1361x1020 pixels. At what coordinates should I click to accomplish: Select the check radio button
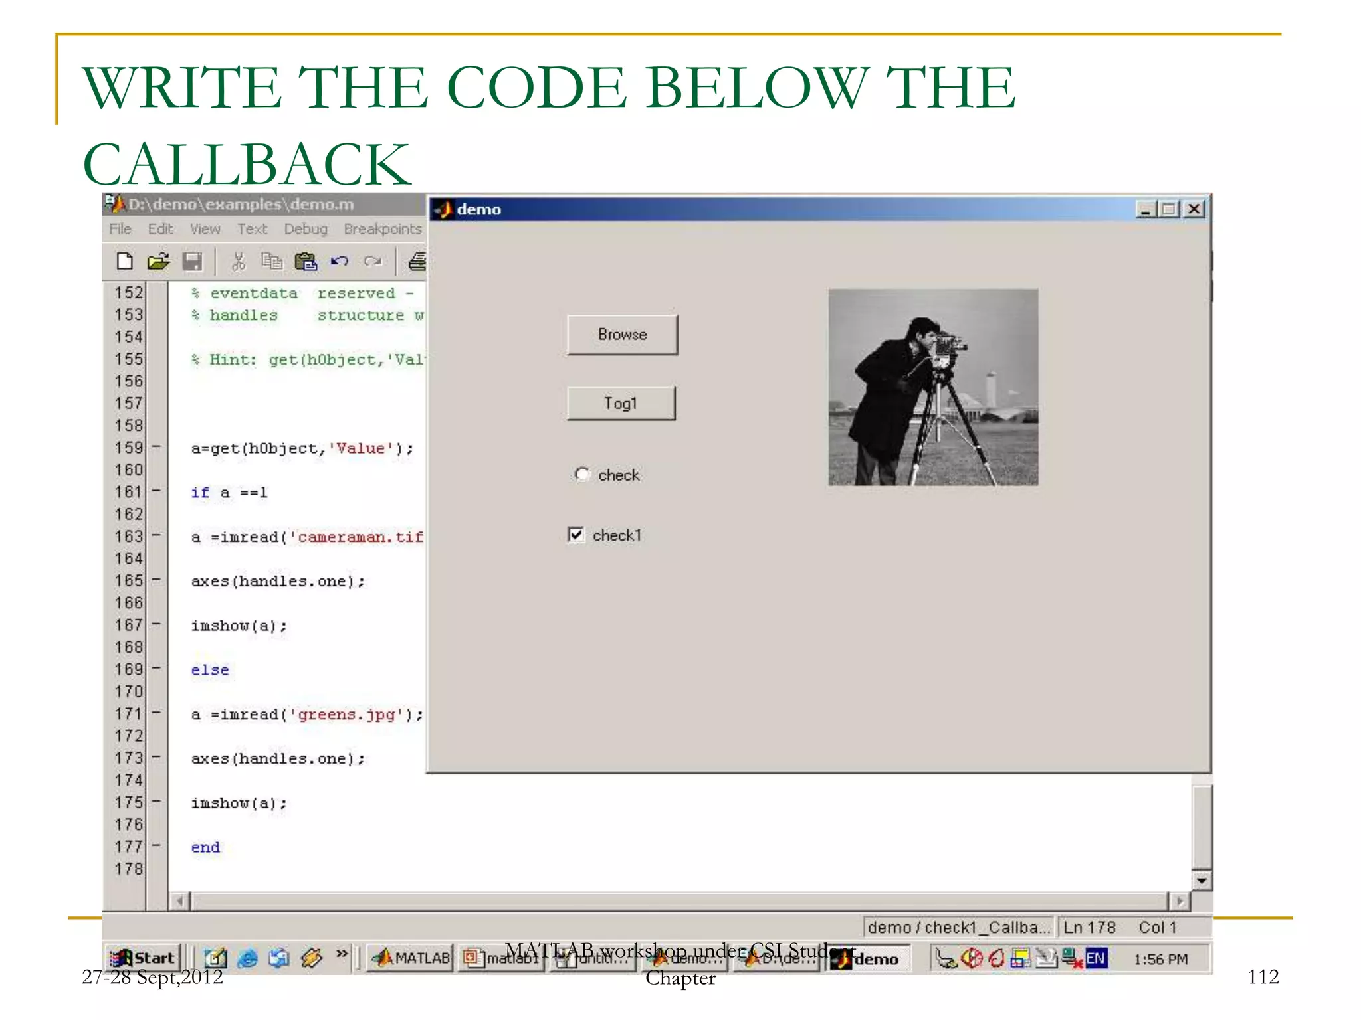pyautogui.click(x=582, y=474)
